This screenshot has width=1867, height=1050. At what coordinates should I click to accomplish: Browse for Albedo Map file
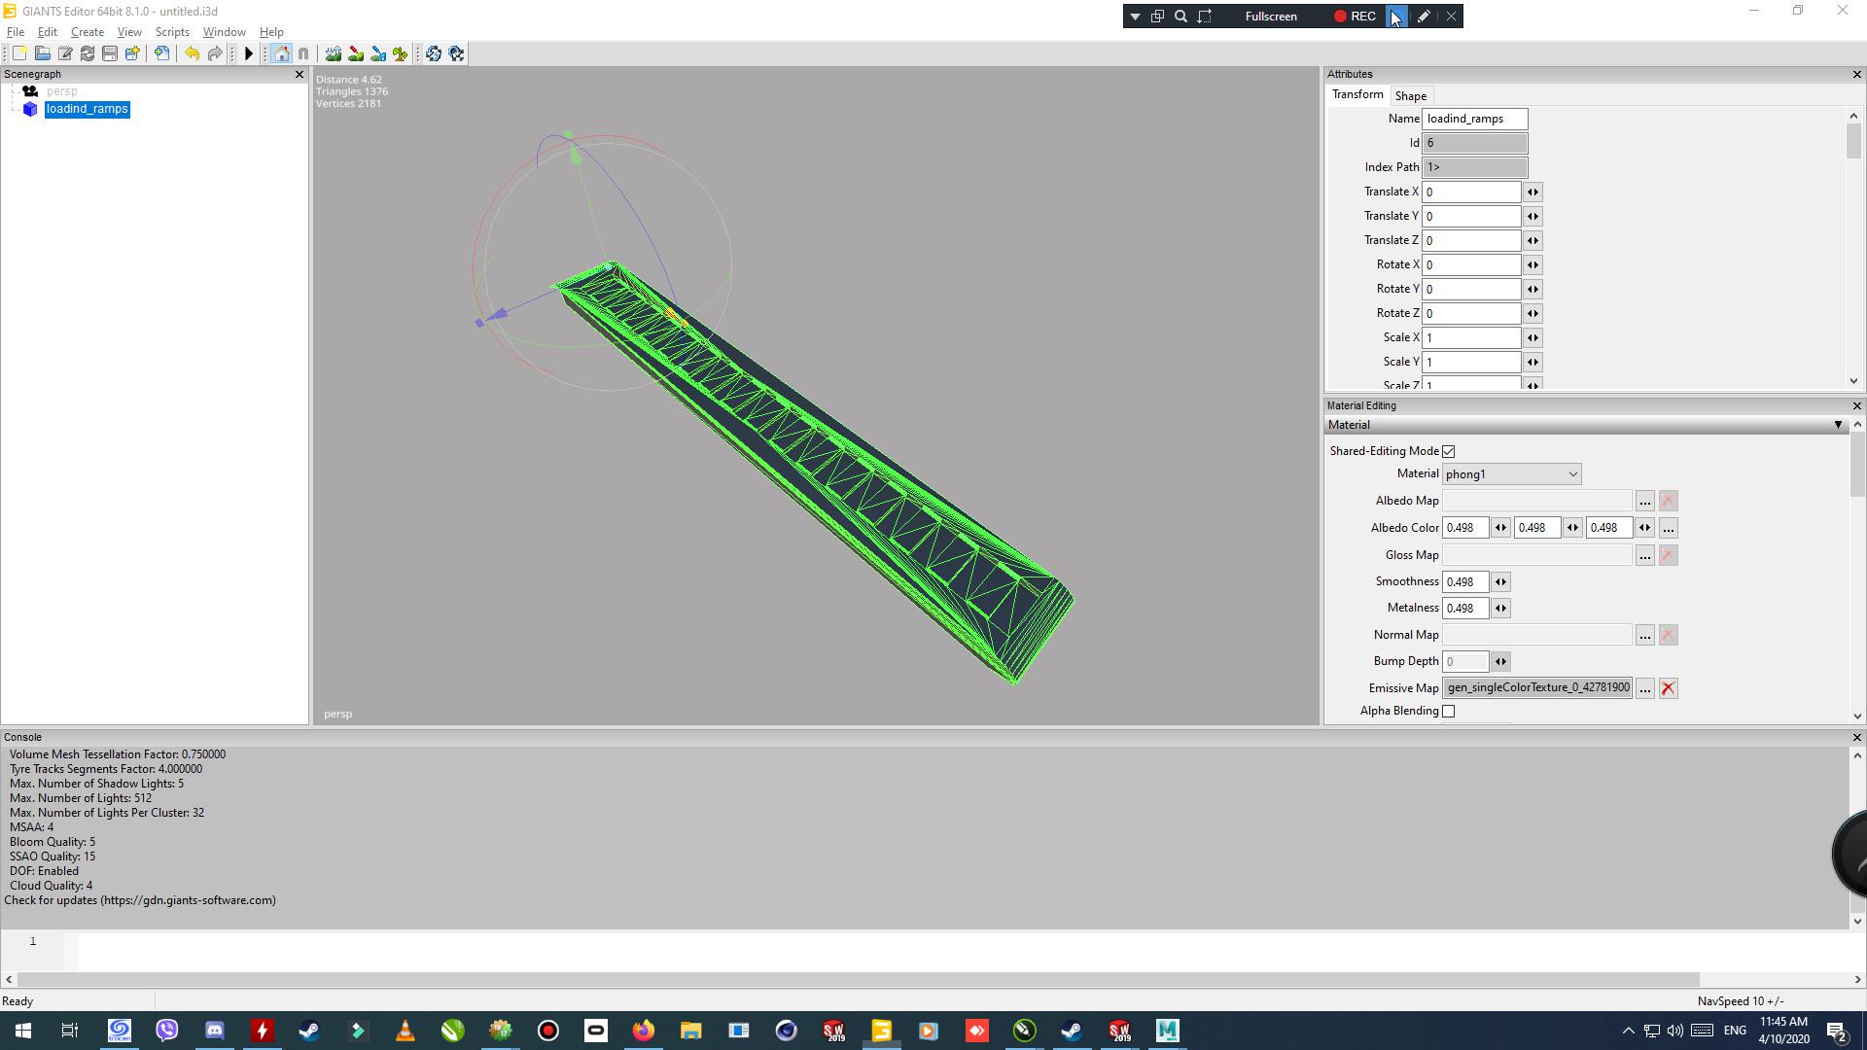pyautogui.click(x=1644, y=502)
